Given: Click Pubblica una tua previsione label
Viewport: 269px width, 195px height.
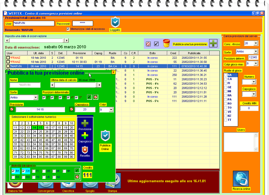Looking at the screenshot, I should point(190,44).
